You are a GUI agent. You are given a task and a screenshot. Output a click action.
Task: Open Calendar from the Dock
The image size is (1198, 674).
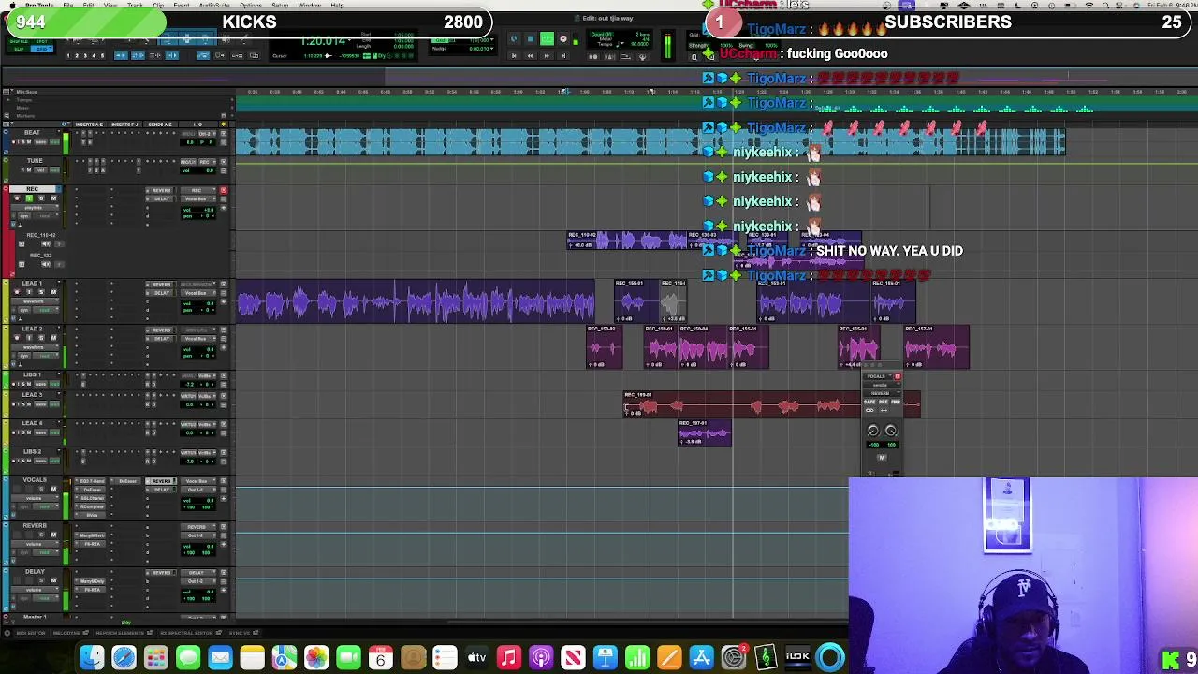tap(380, 658)
